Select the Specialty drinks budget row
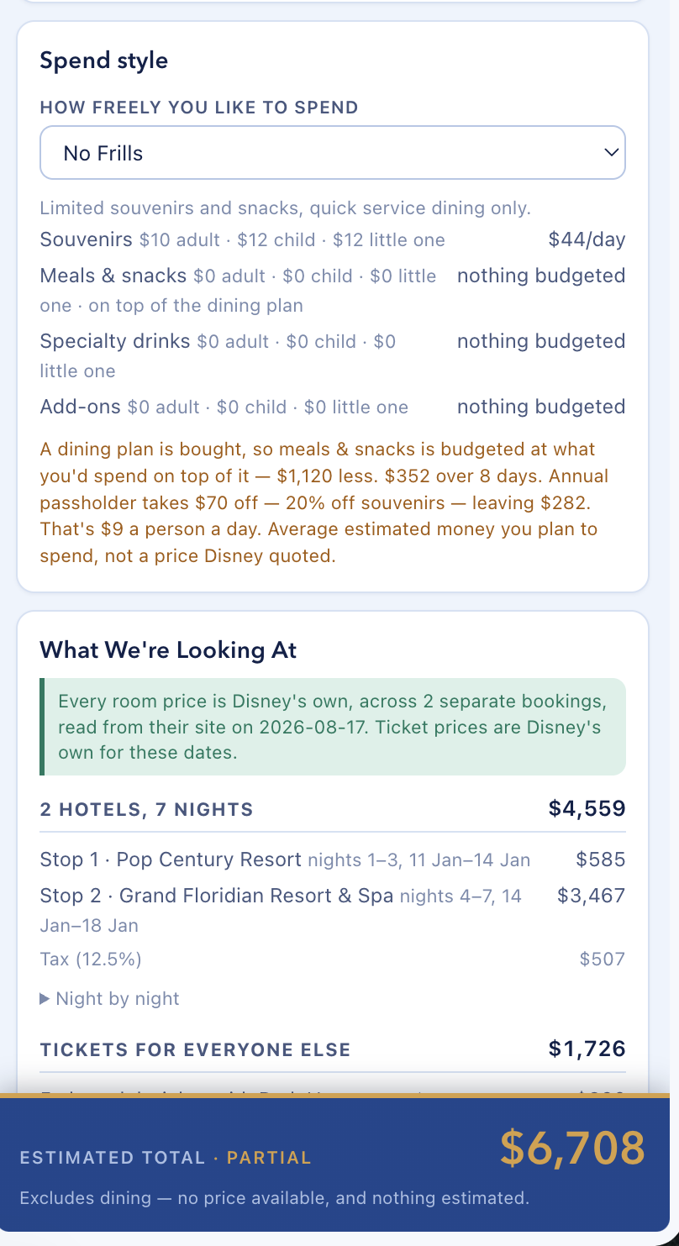 [x=333, y=355]
